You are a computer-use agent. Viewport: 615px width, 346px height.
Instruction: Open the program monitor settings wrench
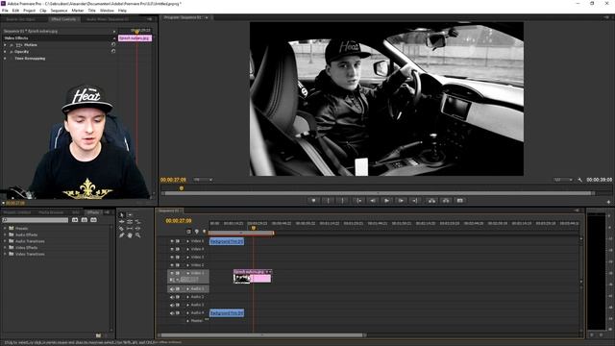(580, 180)
